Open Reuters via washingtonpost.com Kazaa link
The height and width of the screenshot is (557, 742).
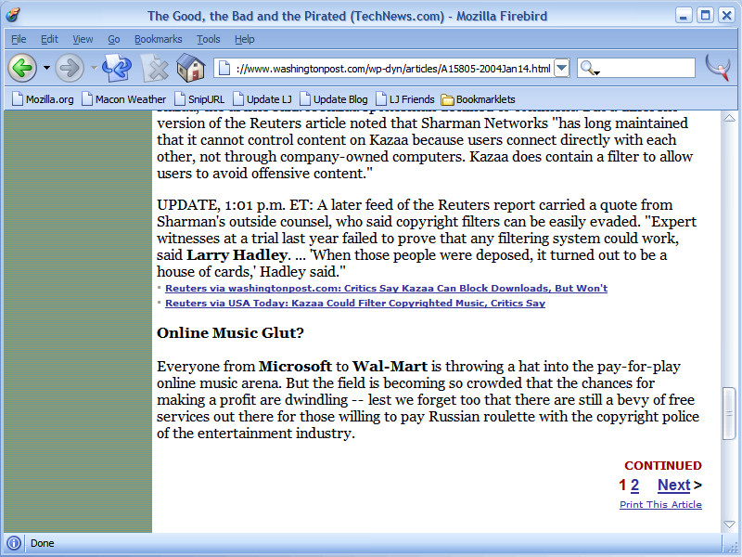(386, 288)
